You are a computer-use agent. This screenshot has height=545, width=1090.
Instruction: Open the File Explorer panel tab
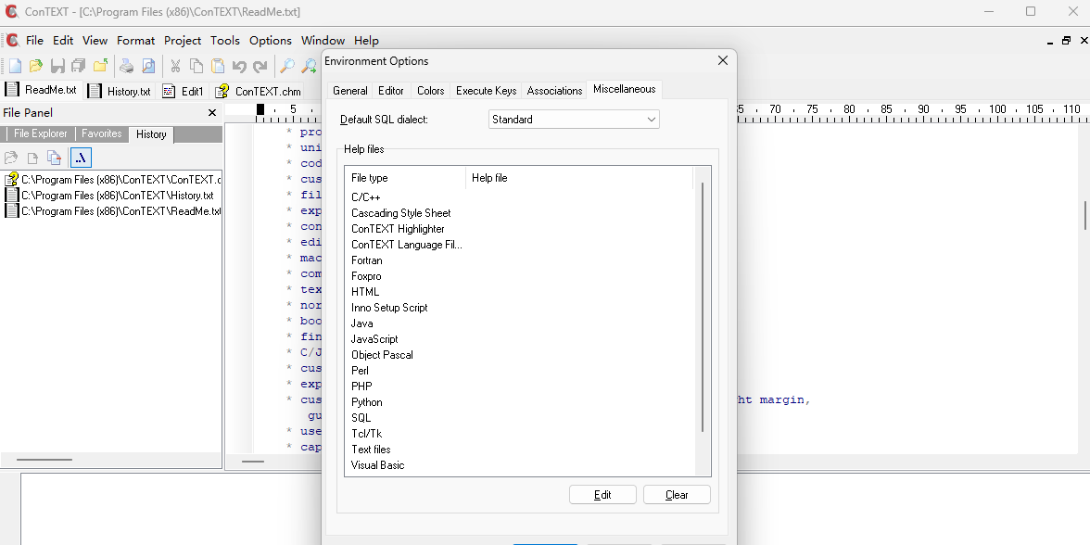tap(40, 133)
